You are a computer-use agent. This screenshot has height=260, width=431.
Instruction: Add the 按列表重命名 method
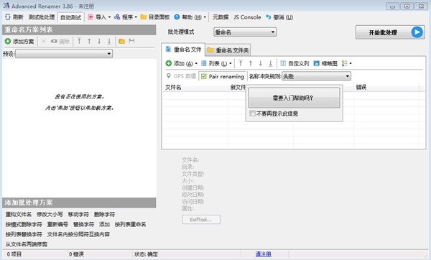(131, 225)
